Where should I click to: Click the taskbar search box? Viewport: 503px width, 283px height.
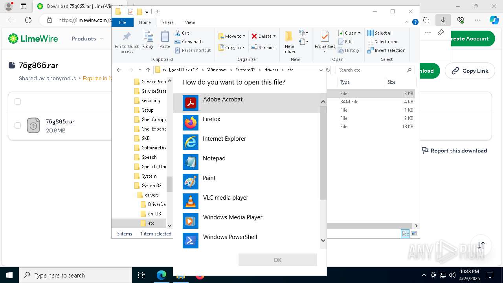[x=75, y=275]
